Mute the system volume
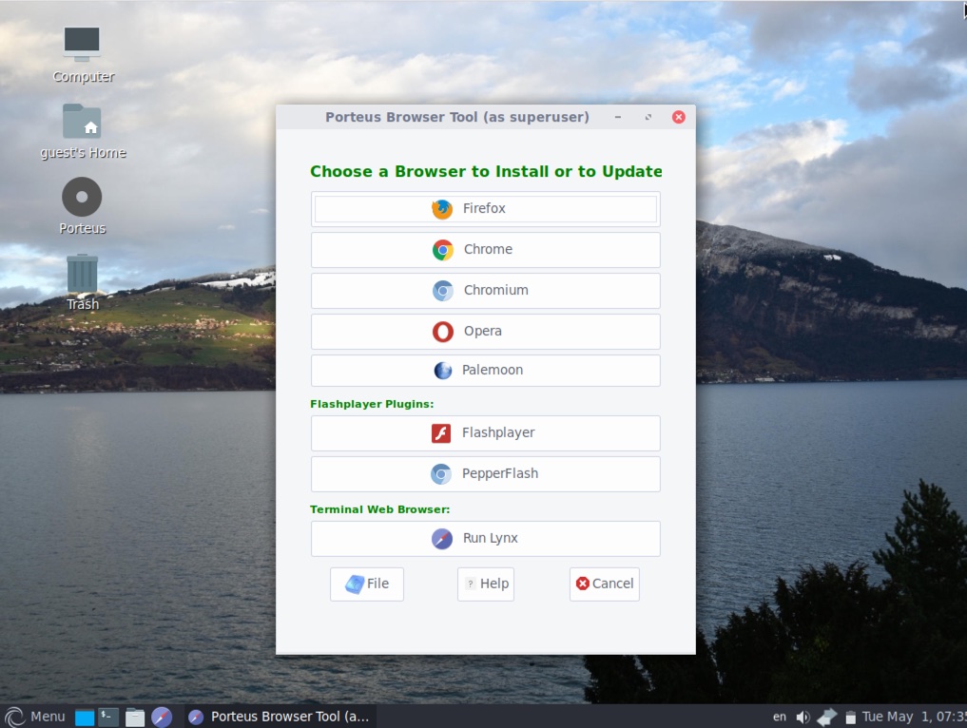The image size is (967, 728). pos(802,716)
